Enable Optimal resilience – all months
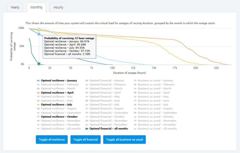240x153 pixels. click(61, 129)
